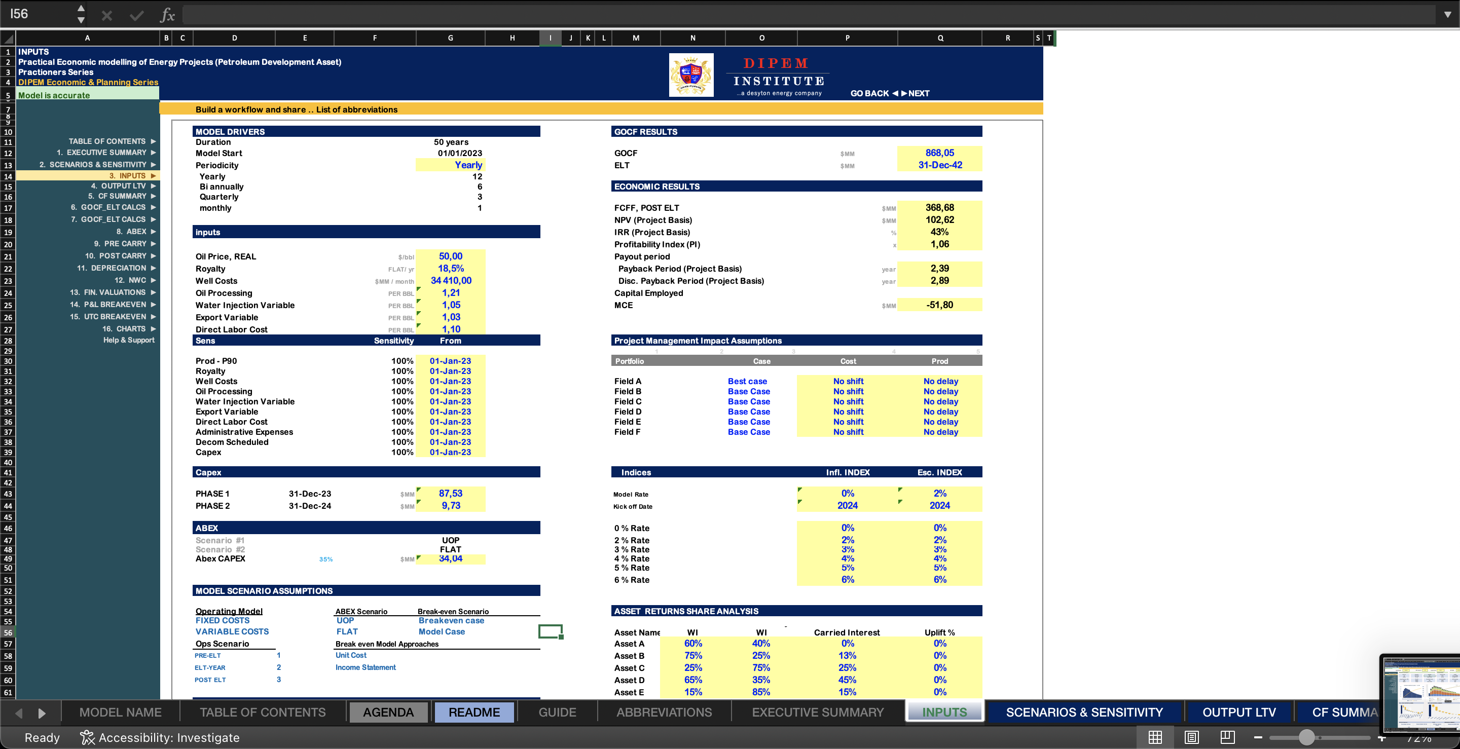Click arrow beside P&L BREAKEVEN entry
Image resolution: width=1460 pixels, height=749 pixels.
[153, 304]
